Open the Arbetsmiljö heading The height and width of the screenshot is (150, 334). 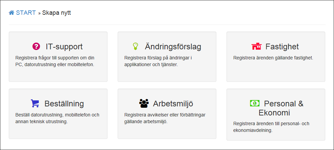[x=173, y=103]
